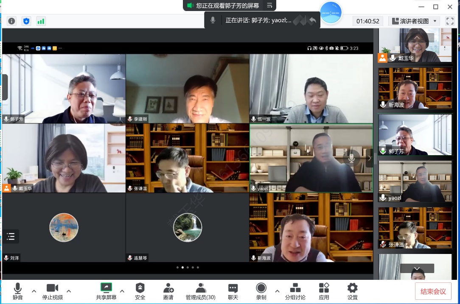Click the 结束会议 end meeting button
The height and width of the screenshot is (304, 460).
coord(433,291)
